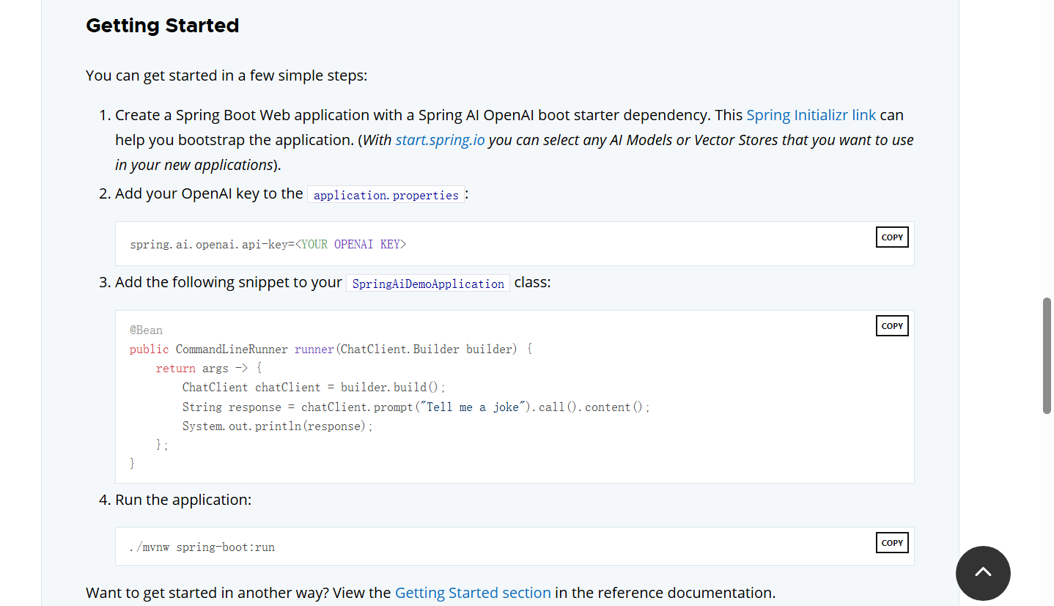Copy the CommandLineRunner bean code snippet
Screen dimensions: 1054x606
(892, 326)
